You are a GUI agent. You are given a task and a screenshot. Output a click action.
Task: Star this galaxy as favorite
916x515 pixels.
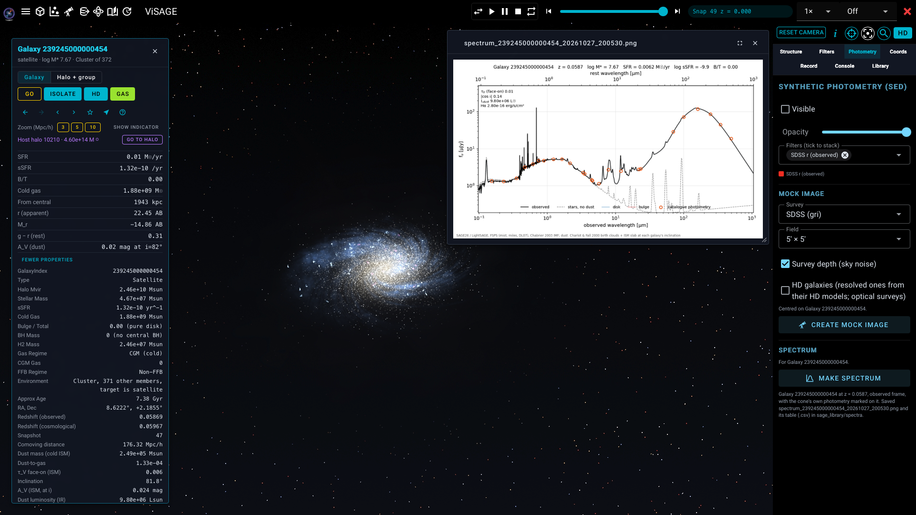(90, 113)
